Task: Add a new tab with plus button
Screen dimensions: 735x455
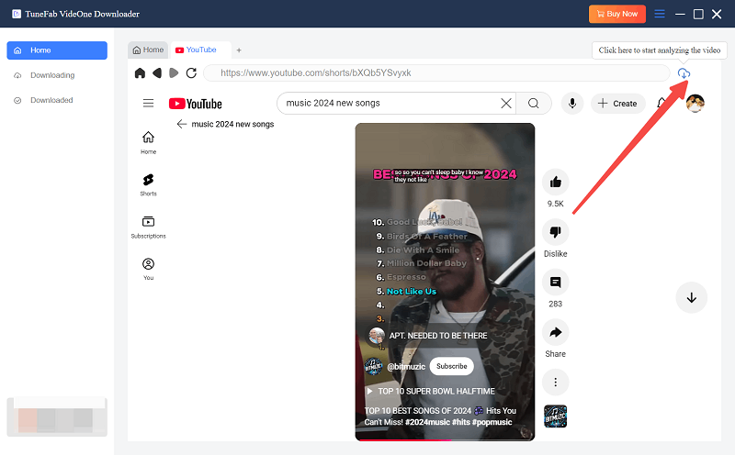Action: point(239,50)
